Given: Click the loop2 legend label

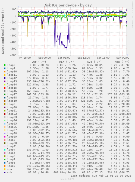Looking at the screenshot, I should click(11, 104).
